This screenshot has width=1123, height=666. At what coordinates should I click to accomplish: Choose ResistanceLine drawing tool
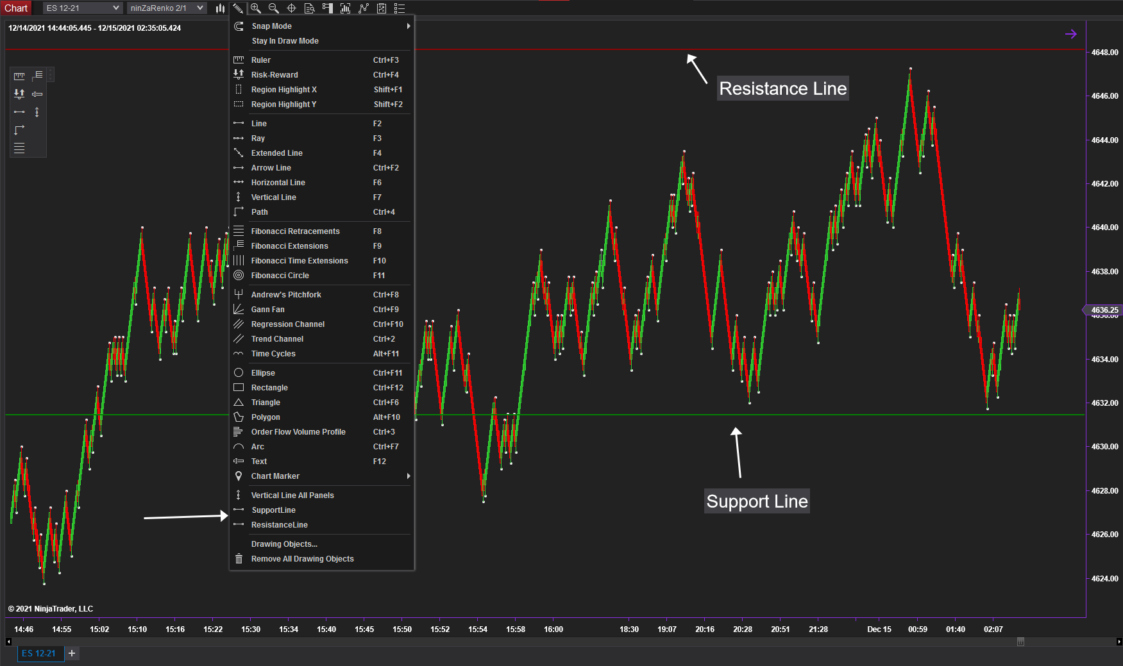[x=322, y=525]
